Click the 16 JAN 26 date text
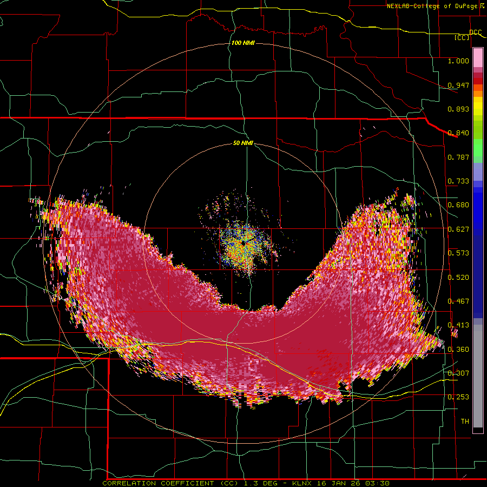Viewport: 487px width, 487px height. (x=338, y=483)
